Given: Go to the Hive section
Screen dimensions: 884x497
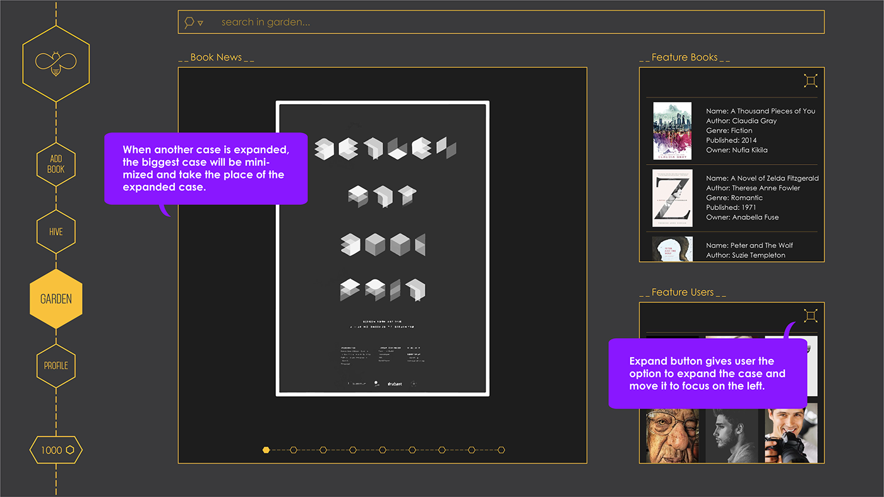Looking at the screenshot, I should click(56, 231).
